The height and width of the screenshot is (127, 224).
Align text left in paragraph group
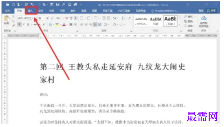tap(82, 24)
